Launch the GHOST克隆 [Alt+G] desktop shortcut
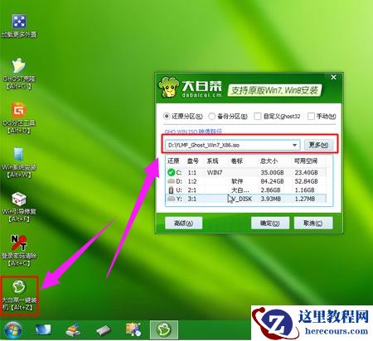 point(19,74)
